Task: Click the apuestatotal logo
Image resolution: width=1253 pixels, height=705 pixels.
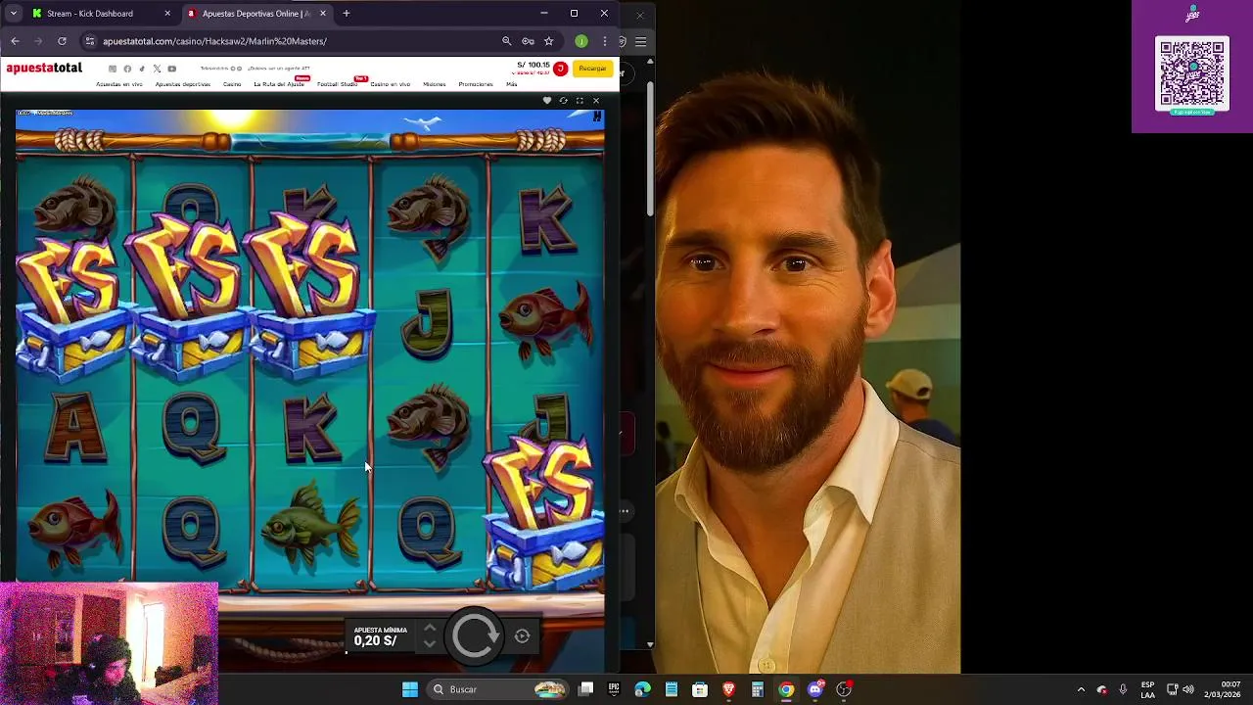Action: click(44, 68)
